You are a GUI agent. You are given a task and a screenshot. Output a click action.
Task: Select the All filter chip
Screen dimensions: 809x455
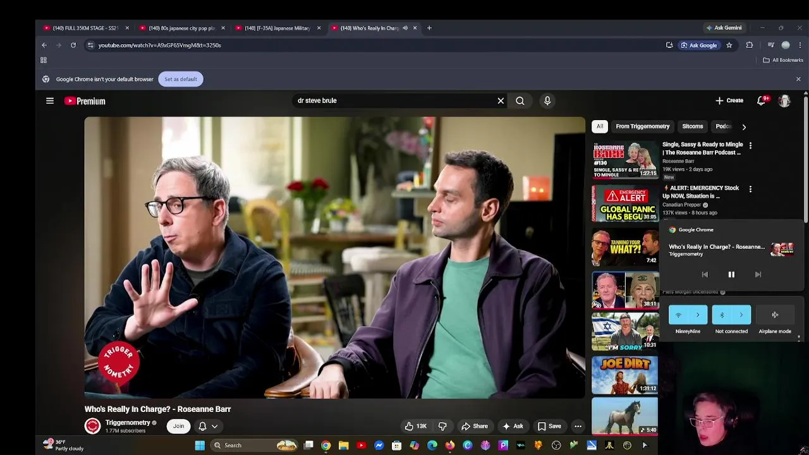pos(600,126)
